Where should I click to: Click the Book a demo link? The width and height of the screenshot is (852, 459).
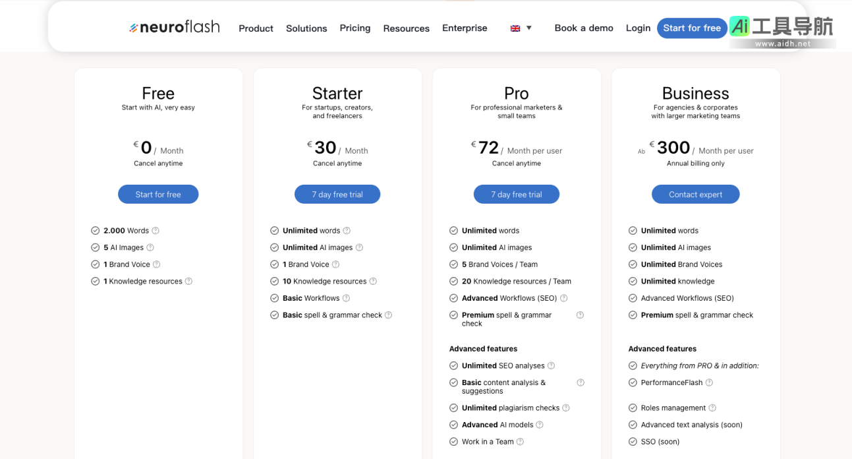[x=584, y=28]
